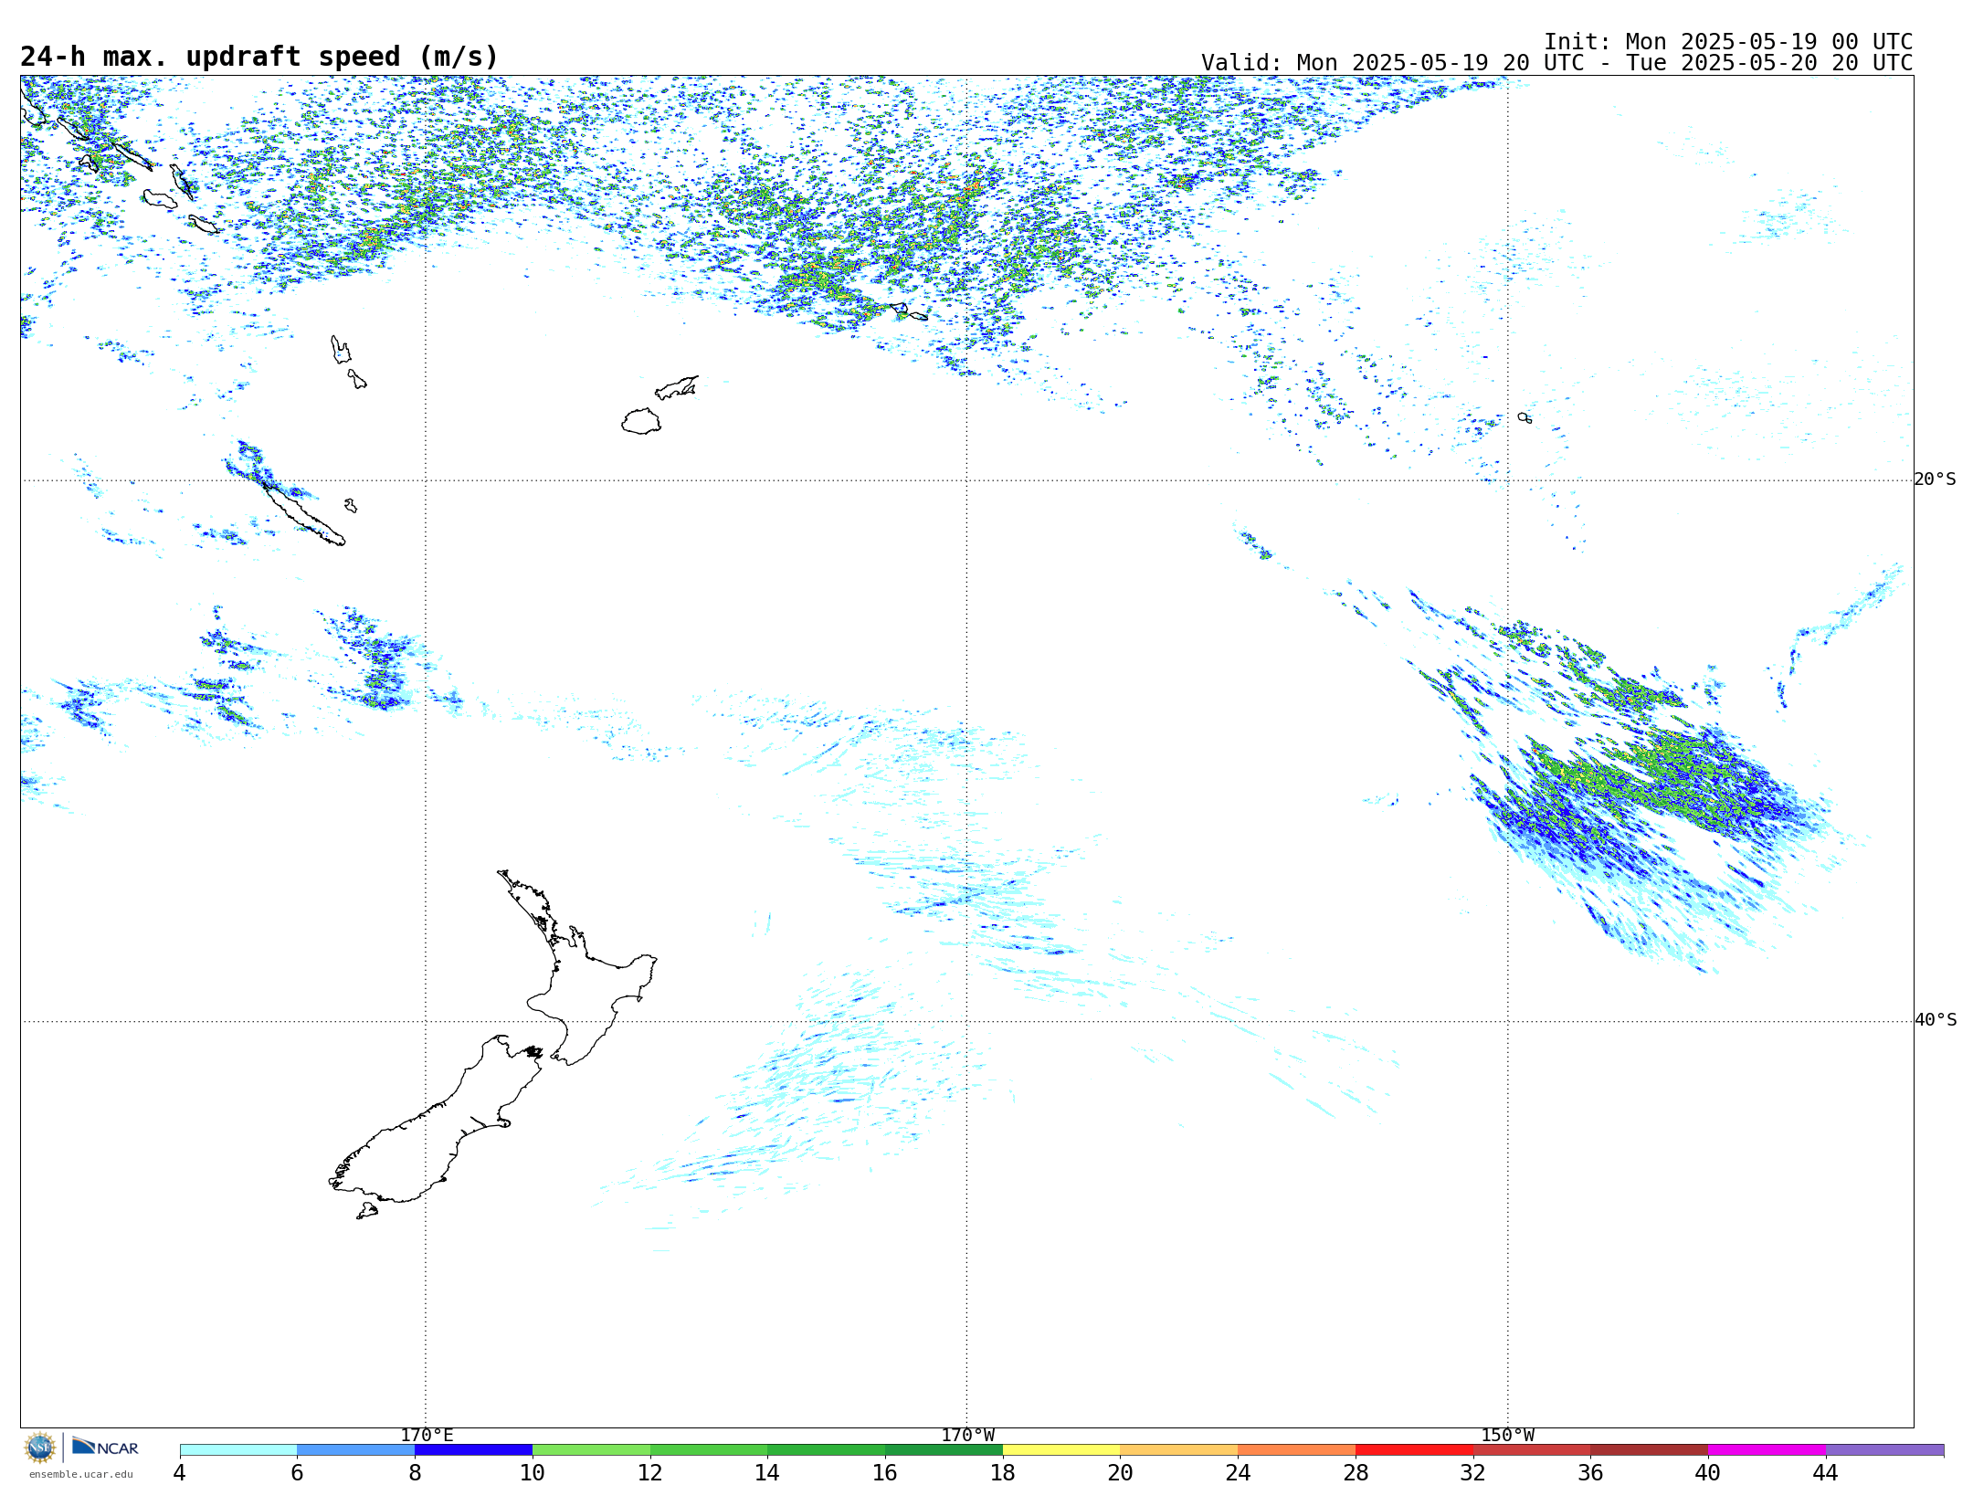This screenshot has width=1973, height=1485.
Task: Click the orange 24-28 colorbar swatch
Action: pyautogui.click(x=1296, y=1450)
